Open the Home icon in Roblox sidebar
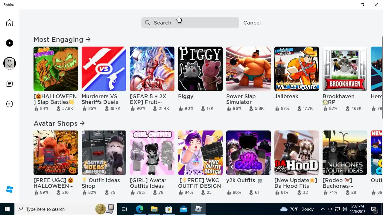This screenshot has width=383, height=215. (10, 23)
